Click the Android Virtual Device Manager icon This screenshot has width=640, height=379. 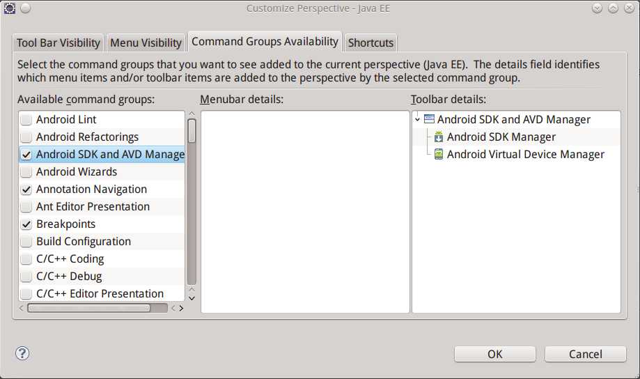pyautogui.click(x=438, y=155)
